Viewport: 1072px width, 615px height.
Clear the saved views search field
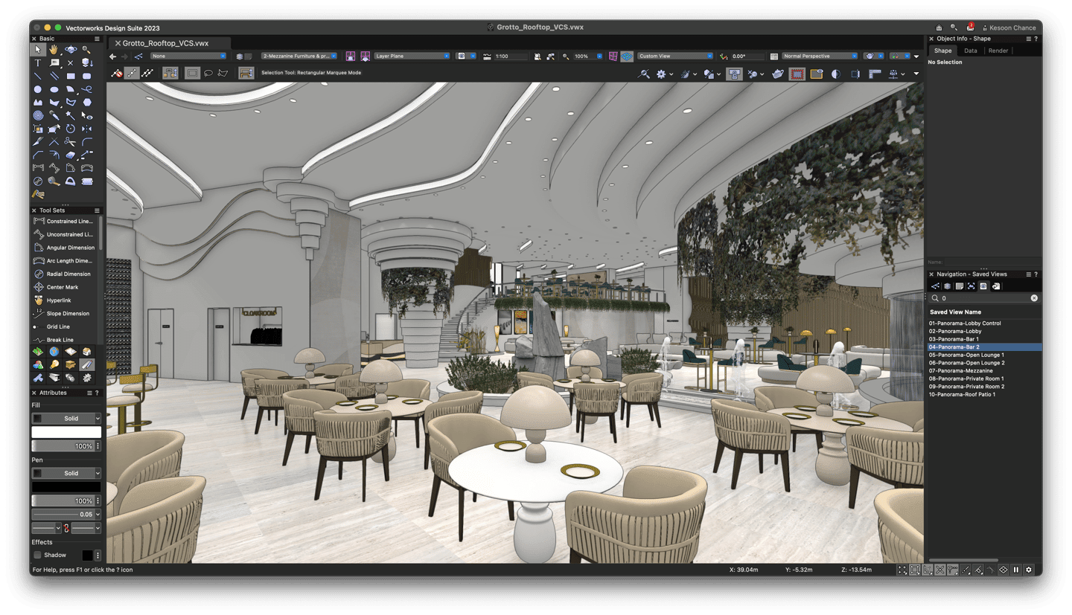point(1034,298)
